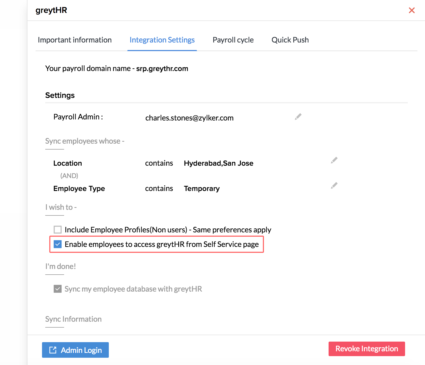
Task: Switch to the Payroll cycle tab
Action: click(233, 40)
